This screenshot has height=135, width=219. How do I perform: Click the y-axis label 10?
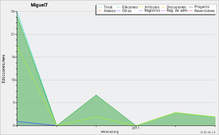(x=13, y=80)
